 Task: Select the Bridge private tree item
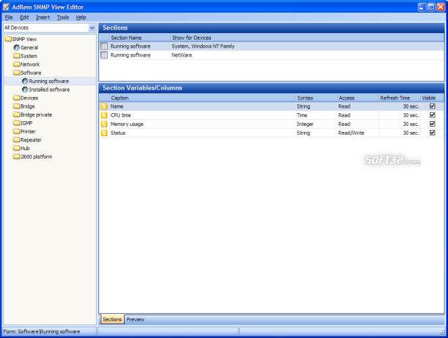(x=36, y=114)
